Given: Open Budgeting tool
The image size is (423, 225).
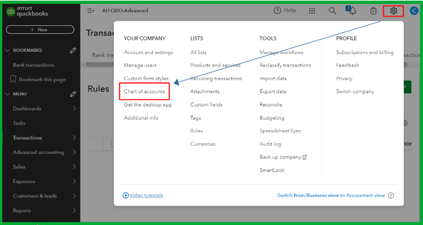Looking at the screenshot, I should tap(272, 118).
